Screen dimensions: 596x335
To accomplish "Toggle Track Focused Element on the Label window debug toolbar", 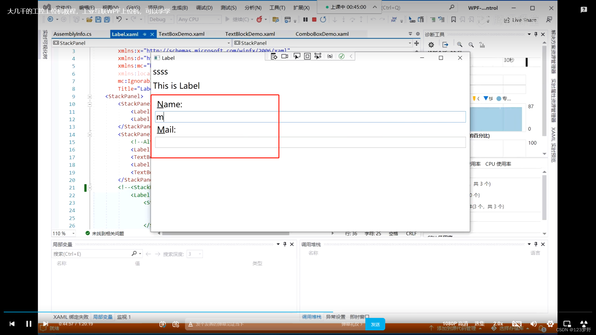I will tap(318, 56).
